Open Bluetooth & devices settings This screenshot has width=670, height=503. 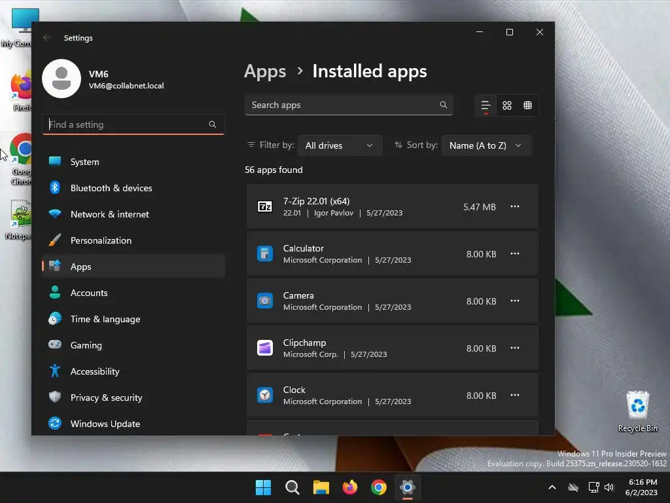(x=133, y=188)
